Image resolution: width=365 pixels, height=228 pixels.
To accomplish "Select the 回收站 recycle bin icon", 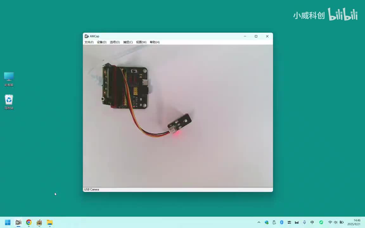I will coord(9,102).
